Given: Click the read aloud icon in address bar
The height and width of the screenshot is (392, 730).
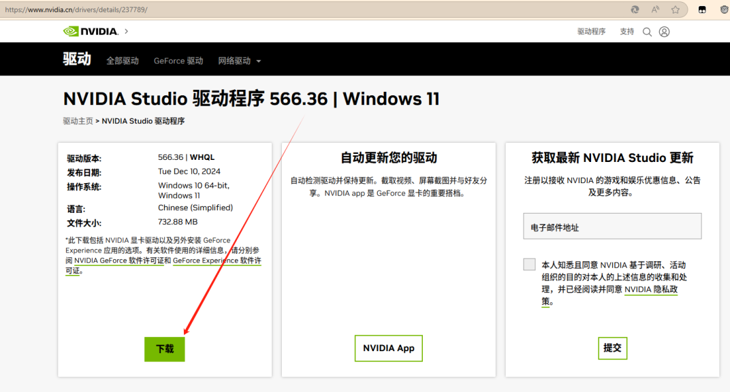Looking at the screenshot, I should click(655, 10).
